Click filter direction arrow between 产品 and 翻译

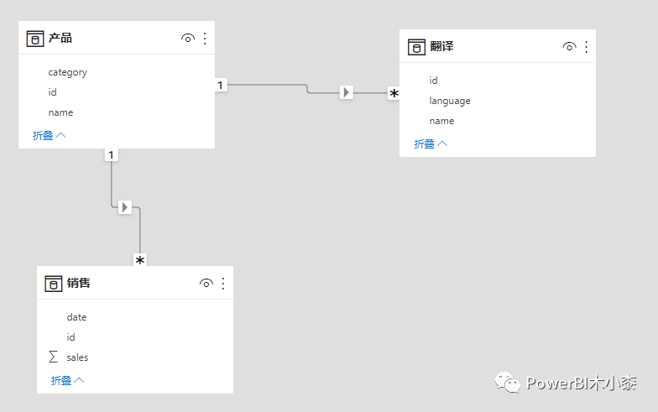[x=347, y=92]
